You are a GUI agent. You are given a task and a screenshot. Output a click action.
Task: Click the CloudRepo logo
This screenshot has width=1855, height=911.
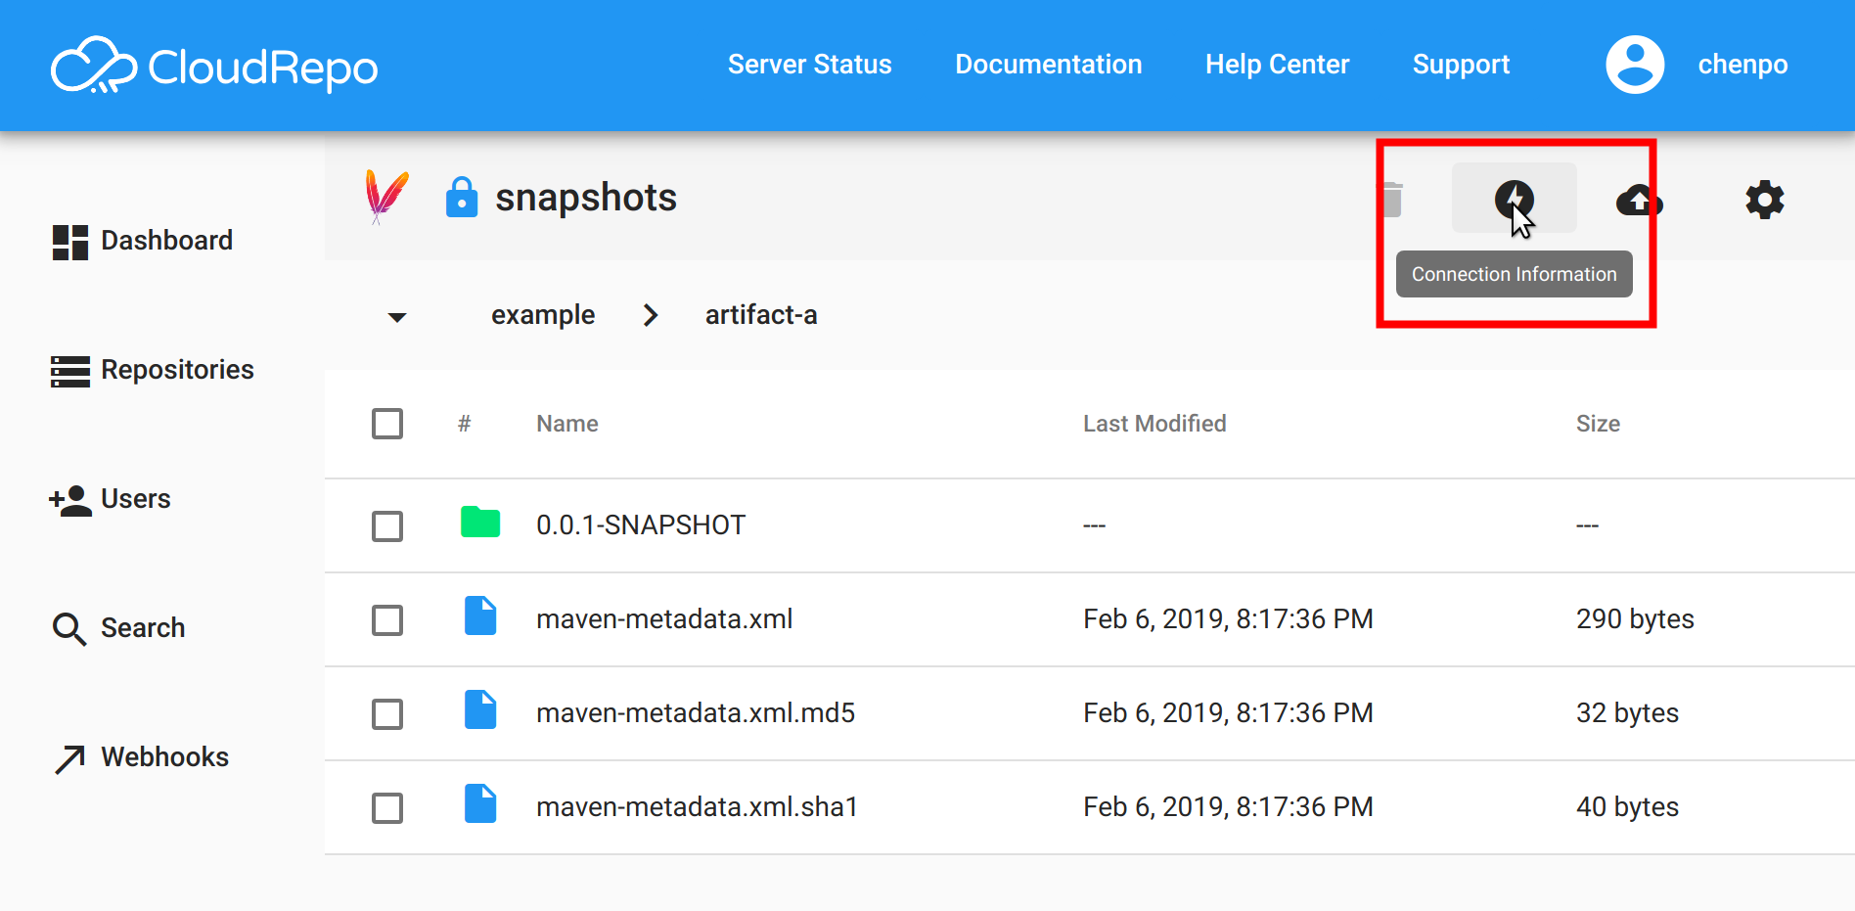tap(214, 66)
